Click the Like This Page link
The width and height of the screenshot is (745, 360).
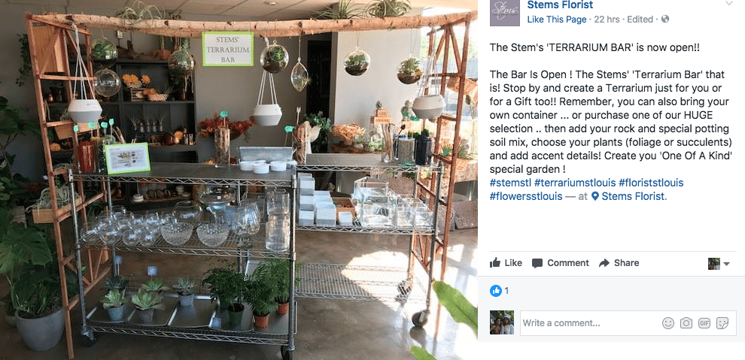tap(557, 20)
